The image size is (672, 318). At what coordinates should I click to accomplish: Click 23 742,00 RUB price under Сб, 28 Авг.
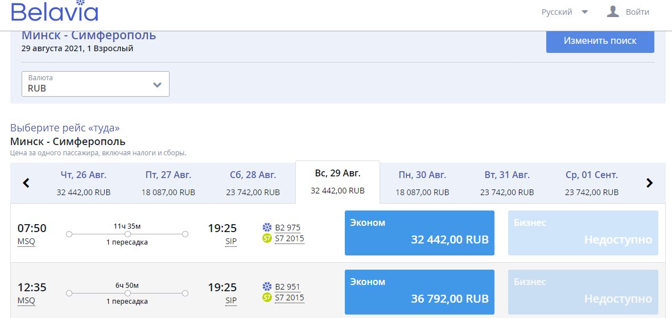(x=253, y=192)
